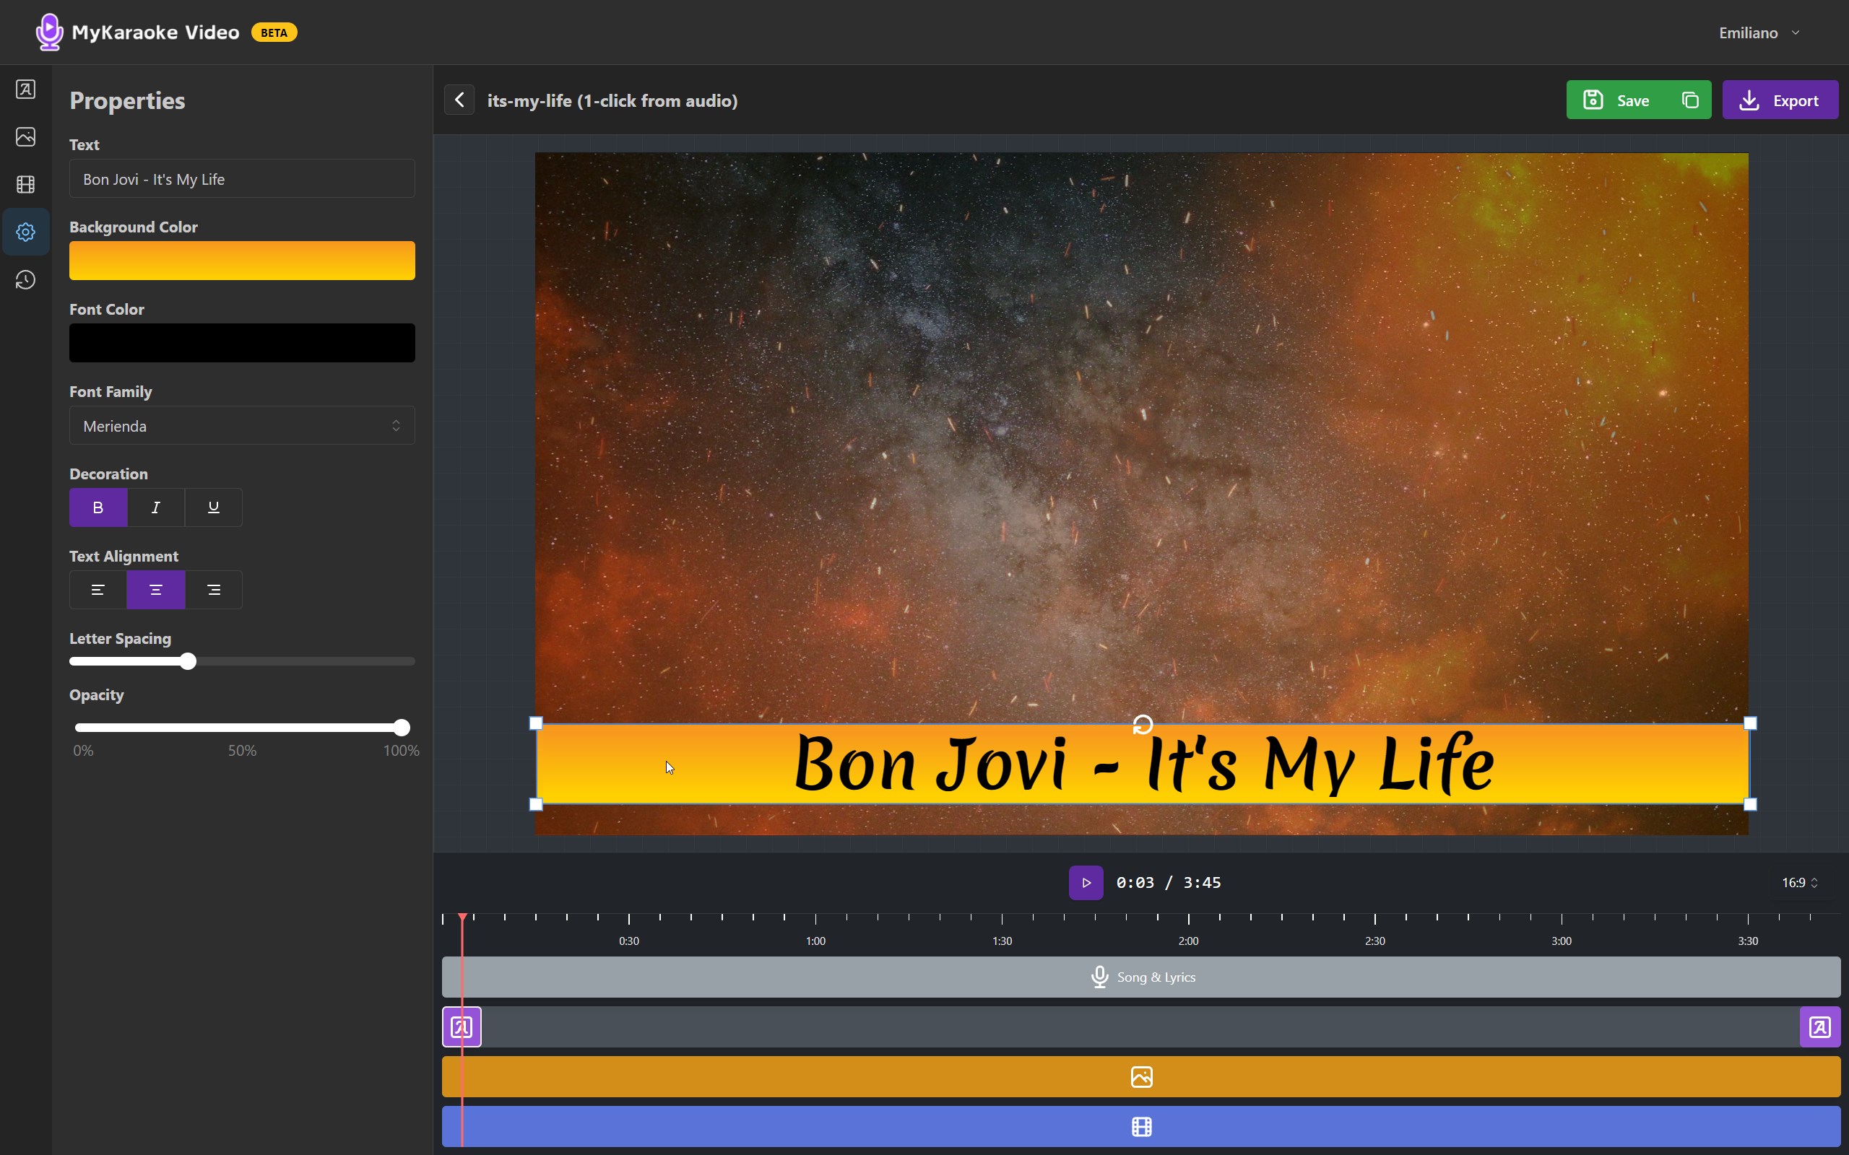Toggle underline decoration
The width and height of the screenshot is (1849, 1155).
pos(214,507)
